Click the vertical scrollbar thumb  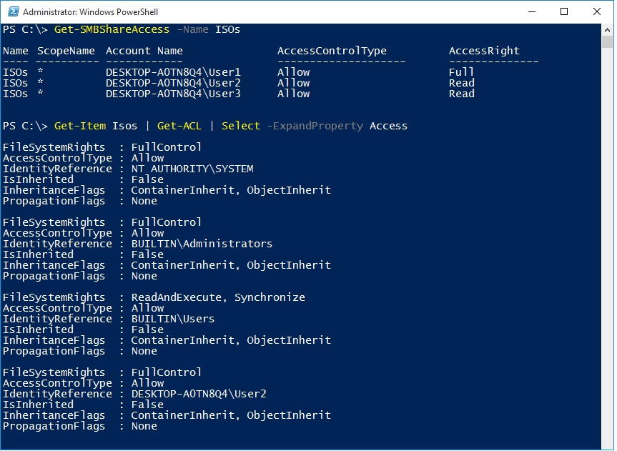point(607,41)
